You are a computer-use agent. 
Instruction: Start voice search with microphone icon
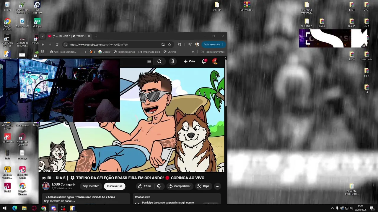pos(173,61)
